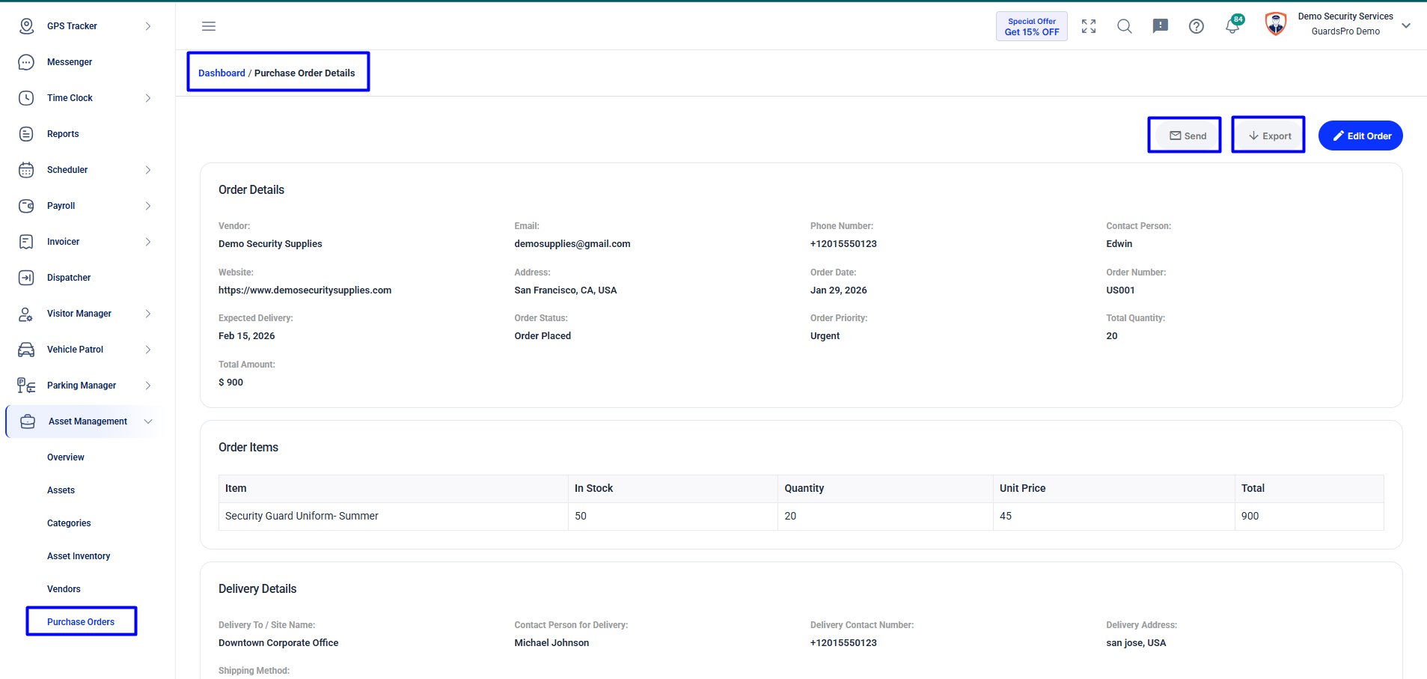The image size is (1427, 679).
Task: Click the Messenger chat bubble icon
Action: [26, 62]
